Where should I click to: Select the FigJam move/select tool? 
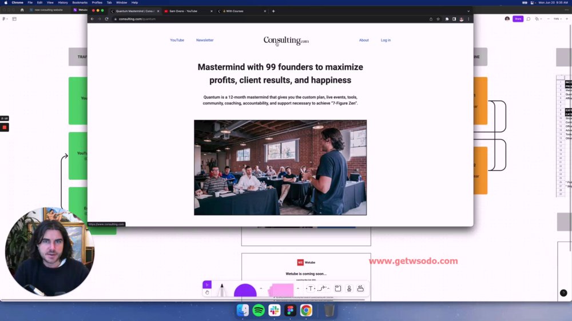[x=207, y=284]
